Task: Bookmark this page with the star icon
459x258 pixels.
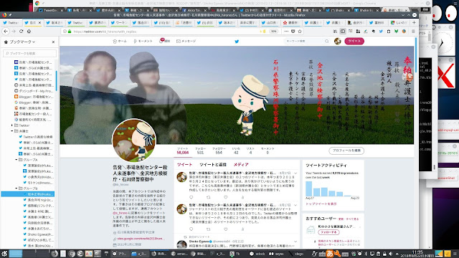Action: point(300,32)
